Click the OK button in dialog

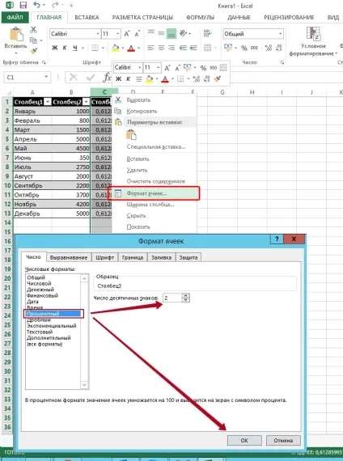[x=244, y=440]
